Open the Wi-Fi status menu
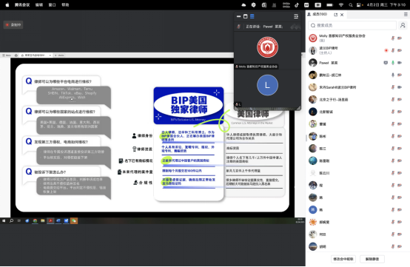Image resolution: width=410 pixels, height=267 pixels. (341, 4)
